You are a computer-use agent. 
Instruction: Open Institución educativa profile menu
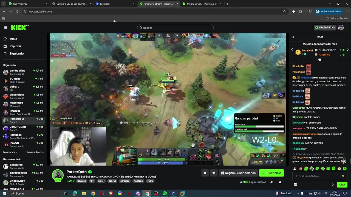point(328,11)
